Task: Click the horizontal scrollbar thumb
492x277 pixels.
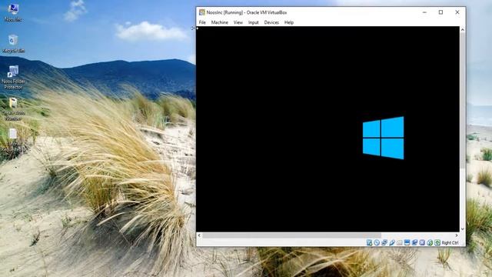Action: 291,235
